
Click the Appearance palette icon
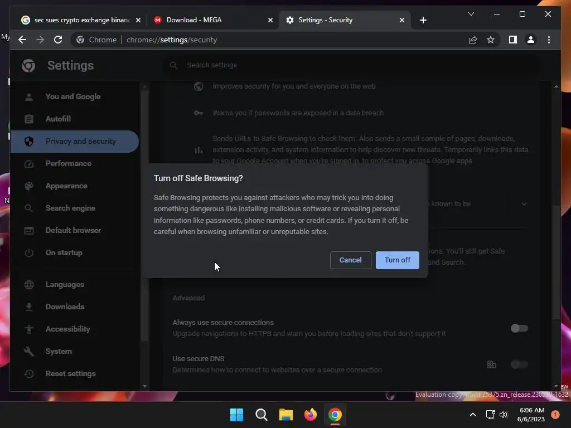tap(29, 186)
